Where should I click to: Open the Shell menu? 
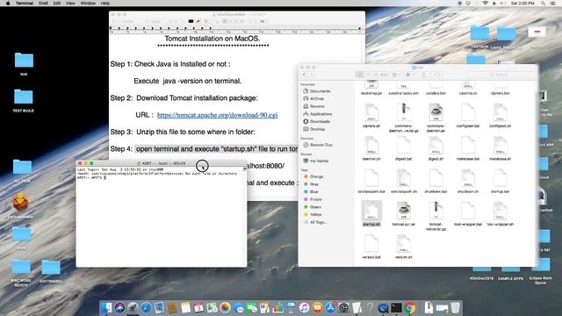pyautogui.click(x=43, y=4)
